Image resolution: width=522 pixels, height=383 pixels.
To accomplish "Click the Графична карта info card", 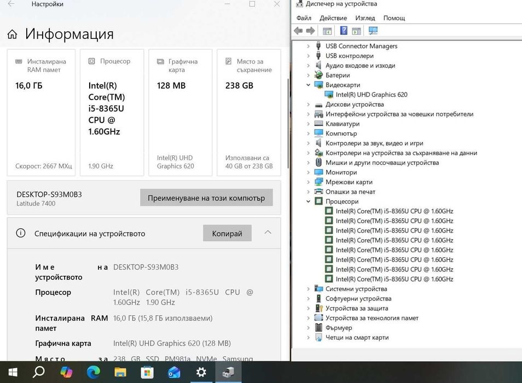I will click(181, 113).
